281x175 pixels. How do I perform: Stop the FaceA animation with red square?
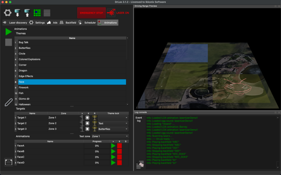coord(119,146)
